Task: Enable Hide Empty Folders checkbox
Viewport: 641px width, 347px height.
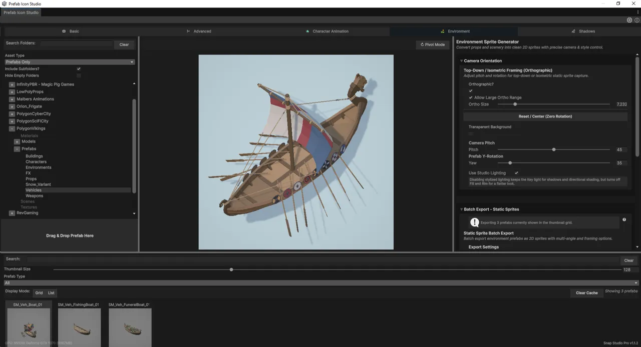Action: (79, 75)
